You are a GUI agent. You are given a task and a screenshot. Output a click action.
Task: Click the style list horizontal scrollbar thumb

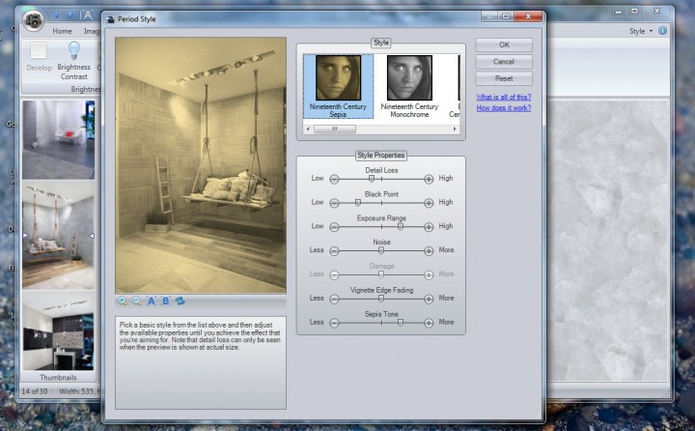pyautogui.click(x=335, y=129)
